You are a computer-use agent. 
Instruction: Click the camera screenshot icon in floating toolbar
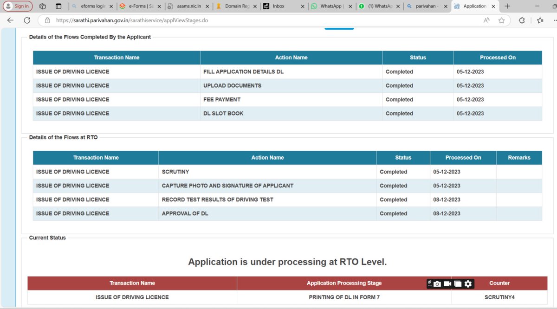[x=437, y=283]
